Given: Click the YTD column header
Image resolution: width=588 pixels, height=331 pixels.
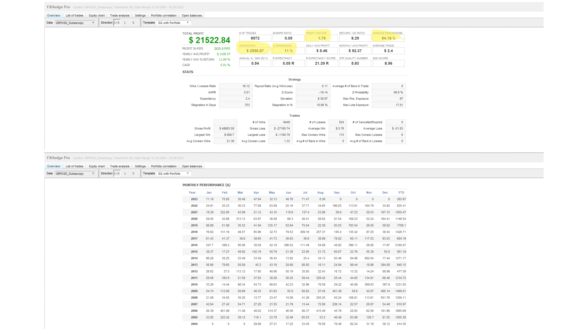Looking at the screenshot, I should 401,192.
